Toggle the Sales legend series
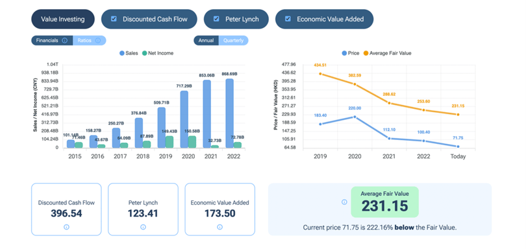The height and width of the screenshot is (249, 526). coord(129,53)
